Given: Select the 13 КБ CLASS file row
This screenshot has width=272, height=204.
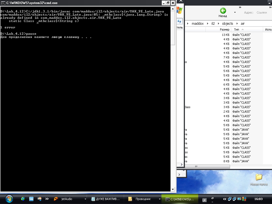Looking at the screenshot, I should click(228, 35).
